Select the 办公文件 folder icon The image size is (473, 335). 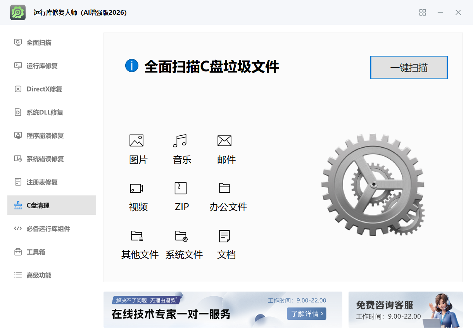(224, 188)
